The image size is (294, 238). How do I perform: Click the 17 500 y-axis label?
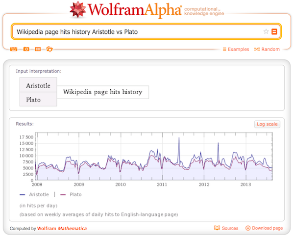pyautogui.click(x=26, y=137)
